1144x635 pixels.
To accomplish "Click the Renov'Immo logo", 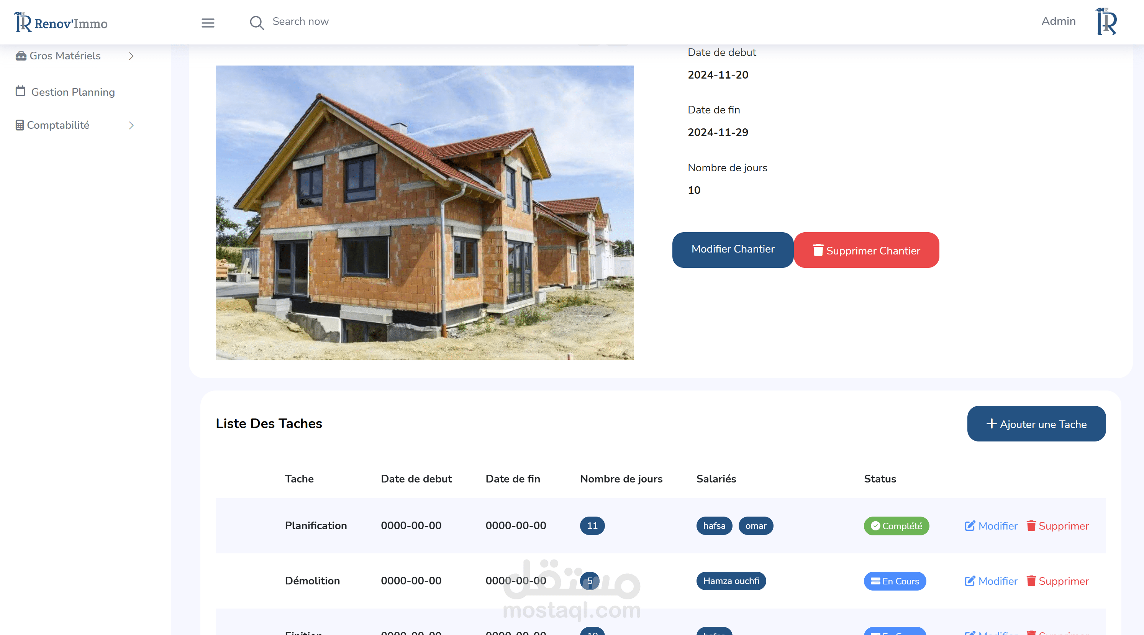I will coord(61,23).
